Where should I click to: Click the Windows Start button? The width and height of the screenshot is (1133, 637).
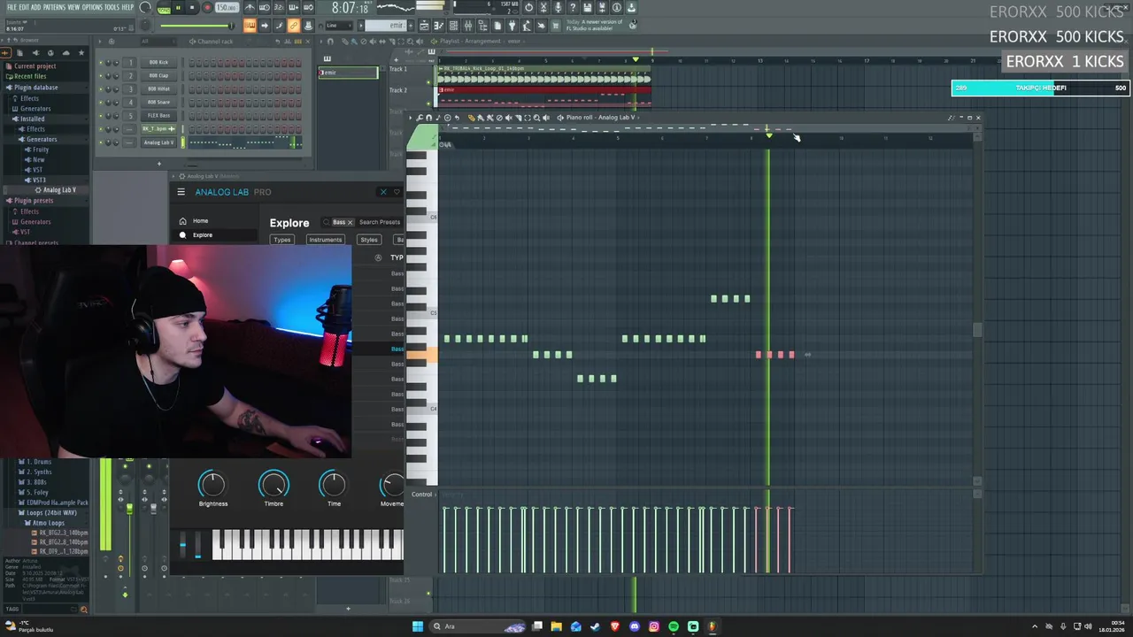[418, 626]
